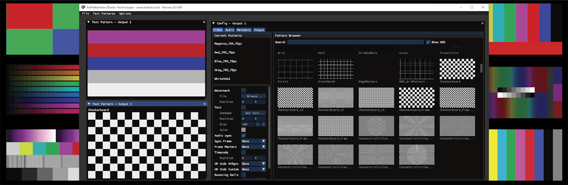568x185 pixels.
Task: Switch to the Video tab
Action: [x=218, y=30]
